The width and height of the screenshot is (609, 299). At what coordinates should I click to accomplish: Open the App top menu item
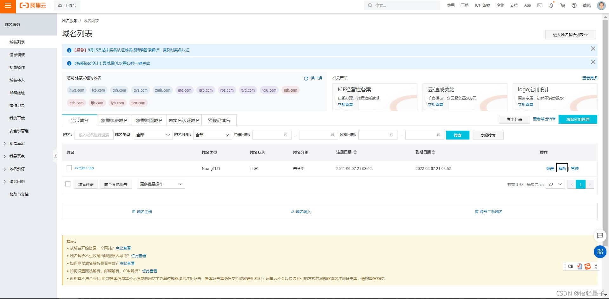pos(527,5)
